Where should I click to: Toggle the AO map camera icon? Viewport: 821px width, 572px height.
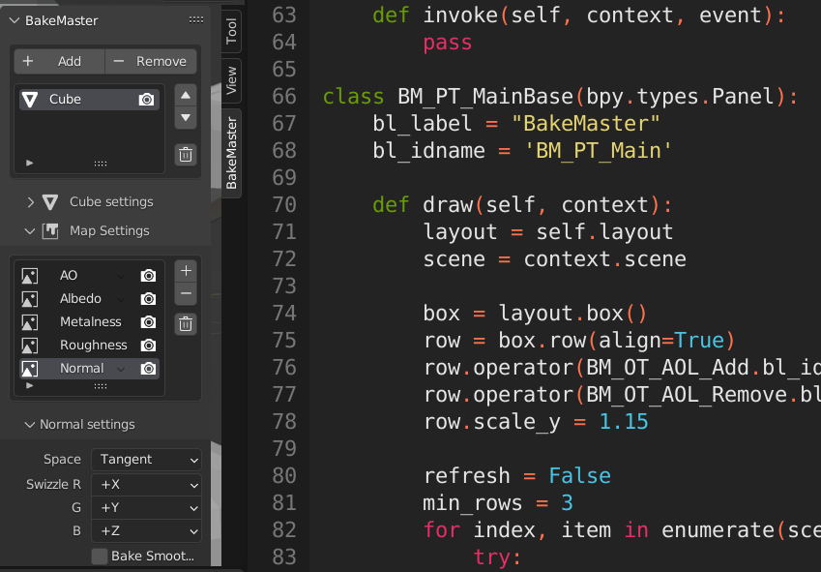[x=148, y=276]
